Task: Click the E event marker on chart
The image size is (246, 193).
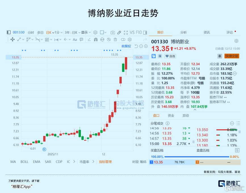Action: point(44,149)
